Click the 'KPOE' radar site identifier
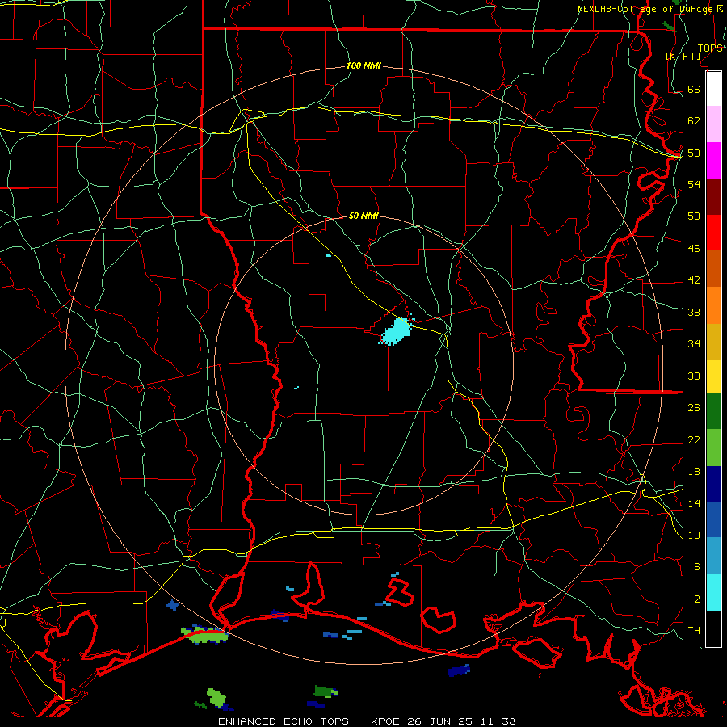The image size is (727, 727). [386, 721]
